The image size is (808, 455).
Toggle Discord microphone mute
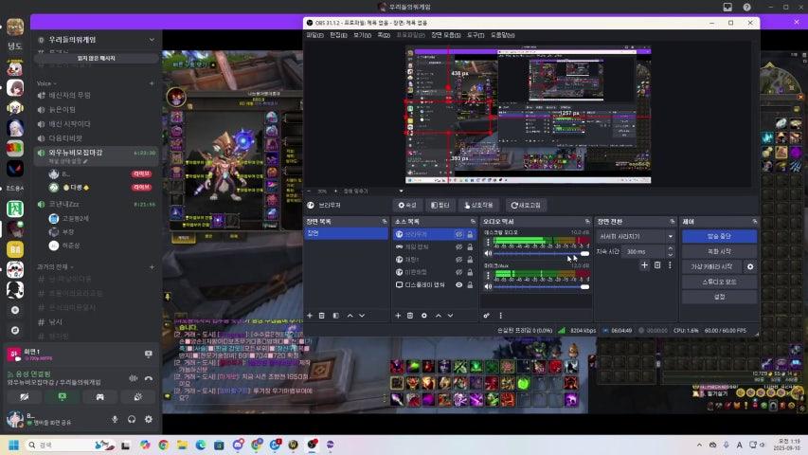tap(115, 419)
